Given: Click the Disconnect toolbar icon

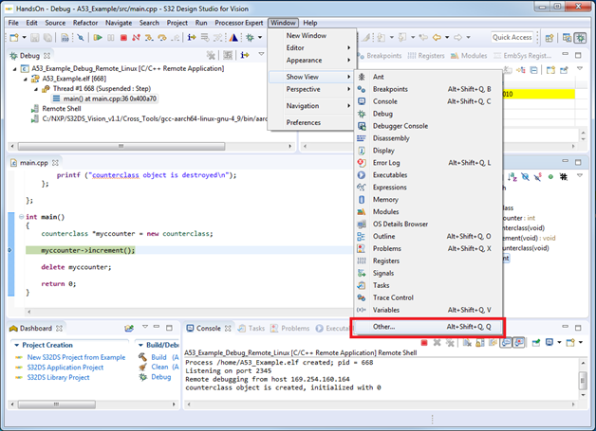Looking at the screenshot, I should tap(136, 38).
